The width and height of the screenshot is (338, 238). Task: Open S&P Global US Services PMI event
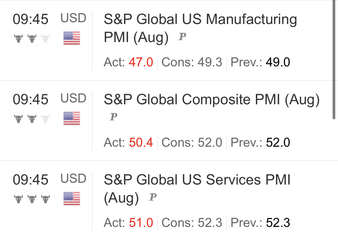(x=197, y=180)
